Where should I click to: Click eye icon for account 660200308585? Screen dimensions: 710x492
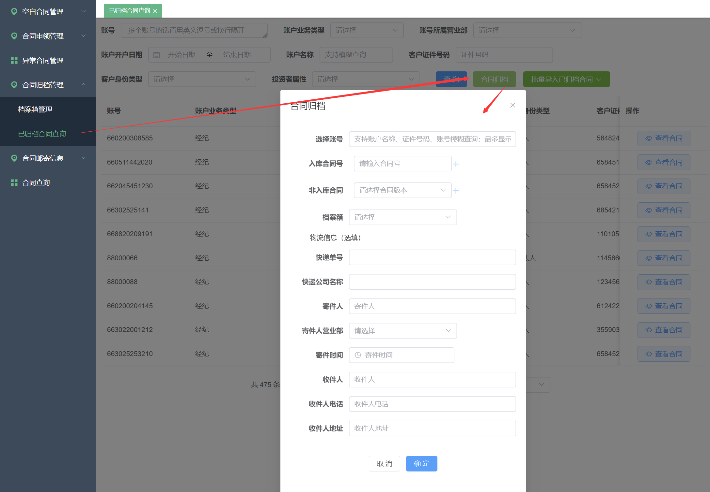click(x=649, y=138)
